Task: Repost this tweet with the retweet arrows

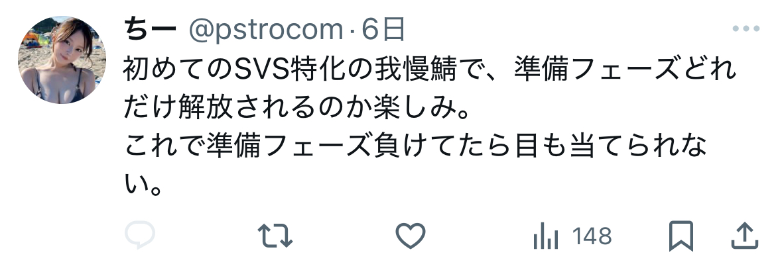Action: click(275, 236)
